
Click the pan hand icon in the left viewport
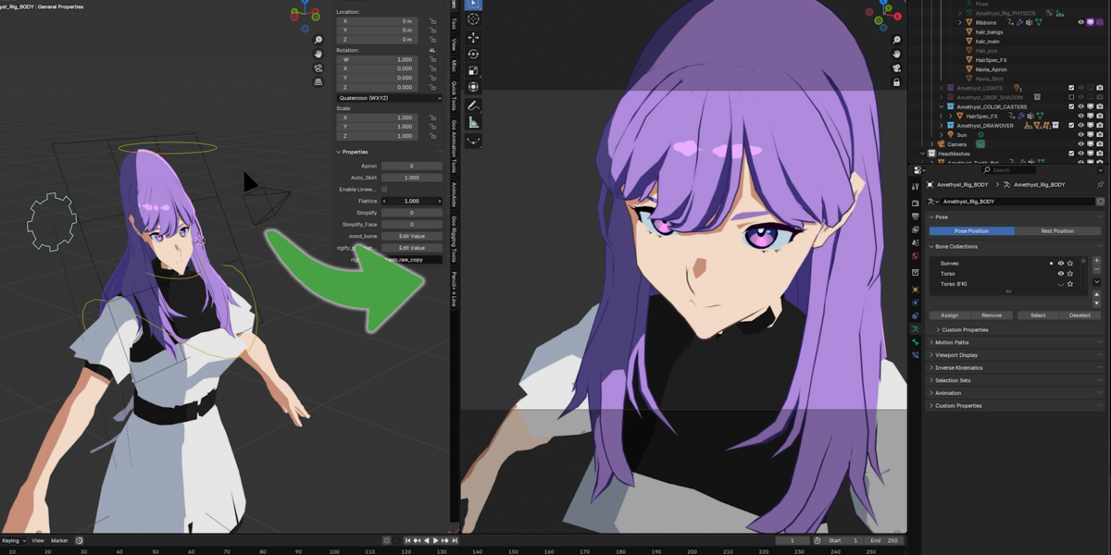point(318,54)
